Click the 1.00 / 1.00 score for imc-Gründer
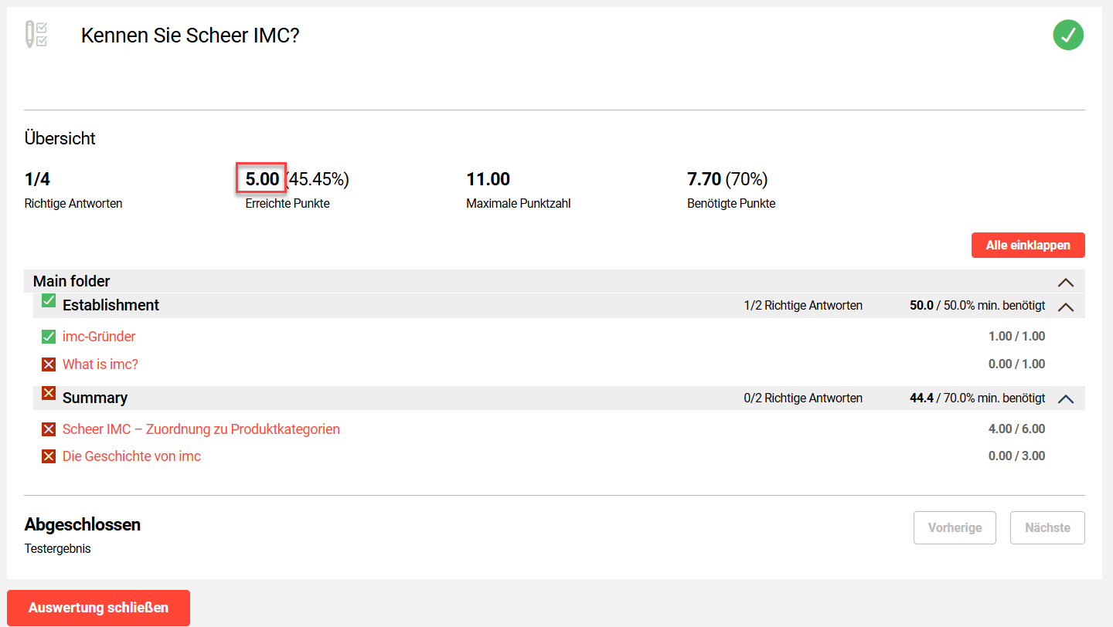Screen dimensions: 1113x627 tap(1017, 337)
